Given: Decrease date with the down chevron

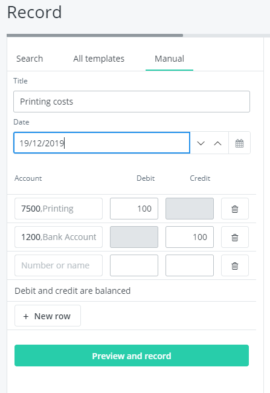Looking at the screenshot, I should [x=201, y=143].
